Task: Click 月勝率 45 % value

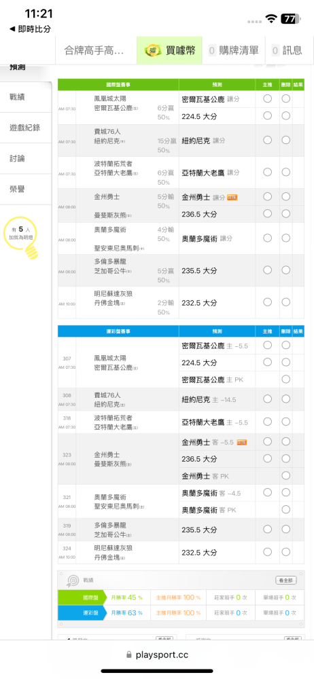Action: pos(126,598)
